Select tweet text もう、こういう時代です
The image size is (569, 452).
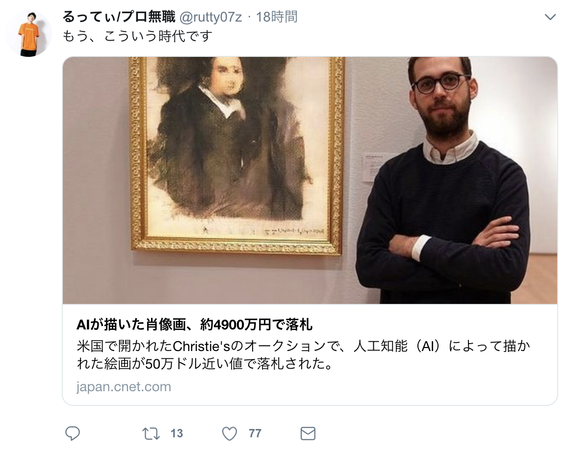tap(137, 36)
